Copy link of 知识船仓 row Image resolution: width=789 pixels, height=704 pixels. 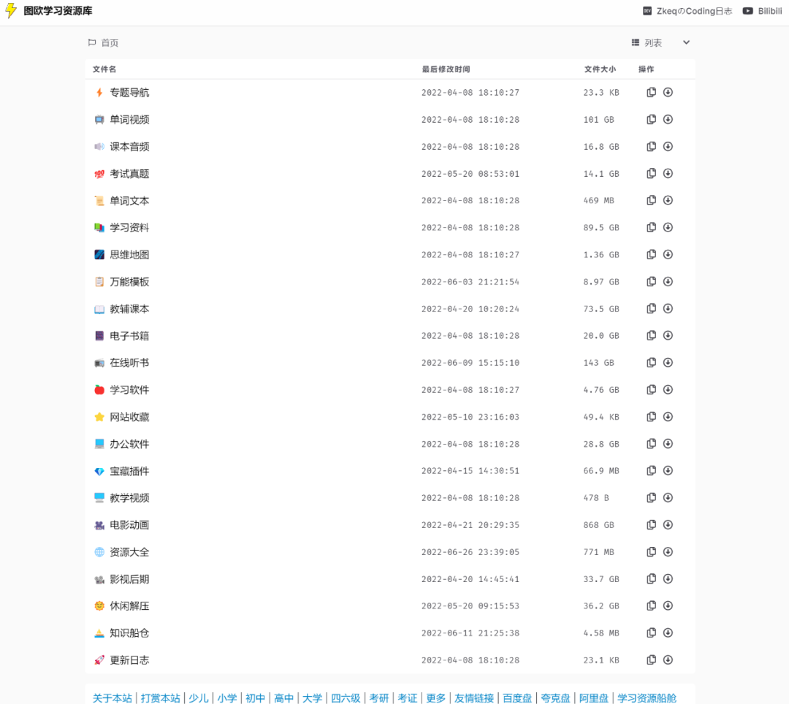click(x=651, y=633)
